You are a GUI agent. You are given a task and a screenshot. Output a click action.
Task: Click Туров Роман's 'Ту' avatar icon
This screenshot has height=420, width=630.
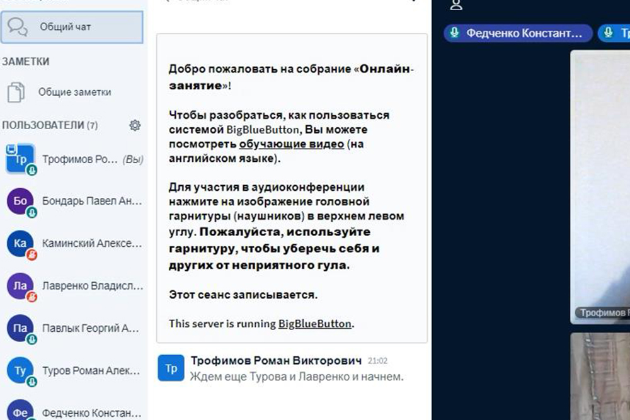click(20, 371)
